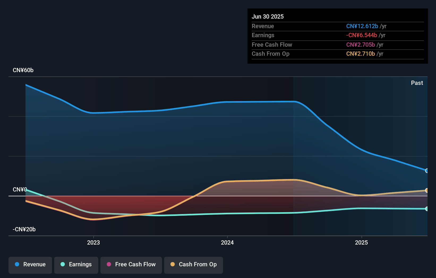This screenshot has height=278, width=436.
Task: Click the 2024 x-axis label
Action: [x=227, y=242]
